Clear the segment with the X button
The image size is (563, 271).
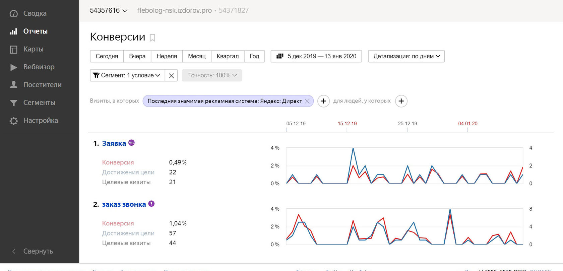(x=171, y=75)
